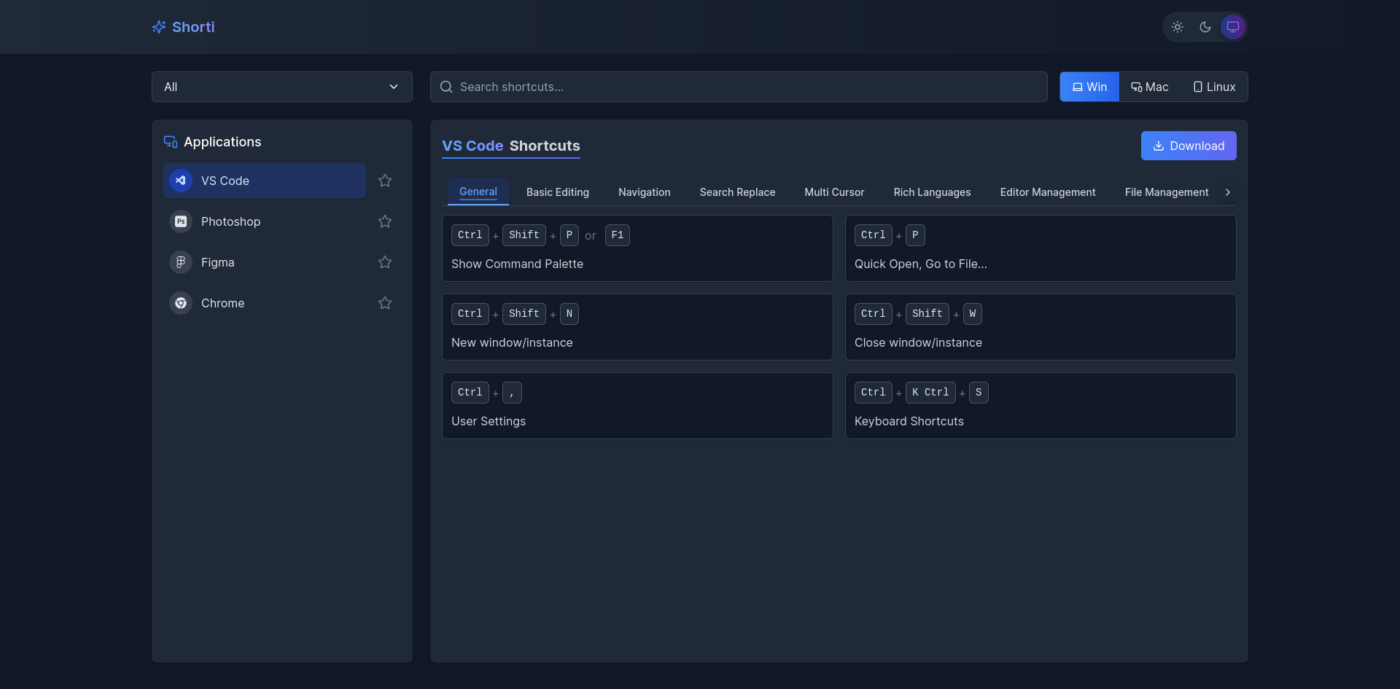
Task: Click the magnifier icon in search bar
Action: point(446,87)
